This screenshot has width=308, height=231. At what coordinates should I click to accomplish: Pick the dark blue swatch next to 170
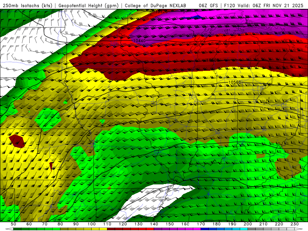[x=204, y=229]
